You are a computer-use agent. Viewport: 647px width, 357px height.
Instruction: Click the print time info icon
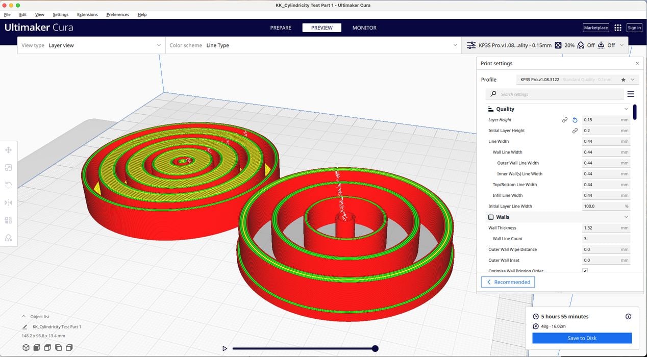pyautogui.click(x=628, y=316)
